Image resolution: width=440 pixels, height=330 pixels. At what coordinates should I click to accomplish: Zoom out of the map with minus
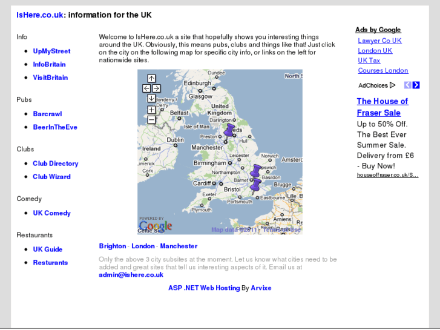tap(151, 120)
